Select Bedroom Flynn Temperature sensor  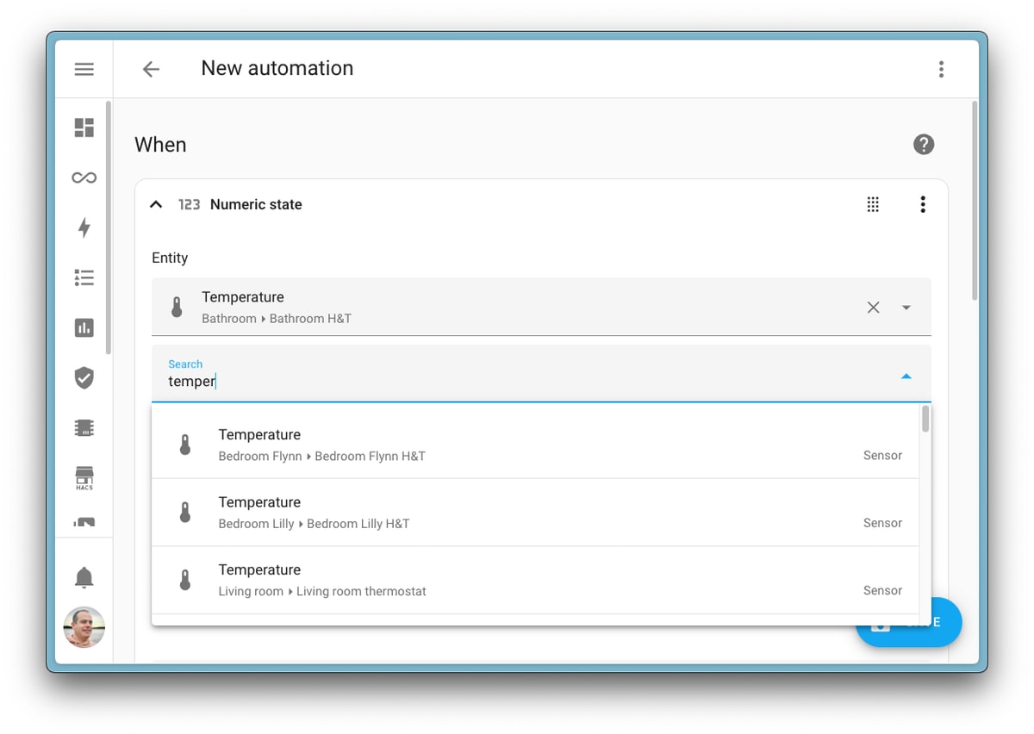click(534, 445)
